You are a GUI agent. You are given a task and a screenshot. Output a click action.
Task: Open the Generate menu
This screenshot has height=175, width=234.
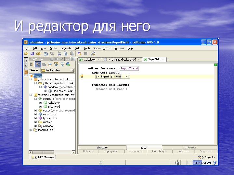[66, 48]
